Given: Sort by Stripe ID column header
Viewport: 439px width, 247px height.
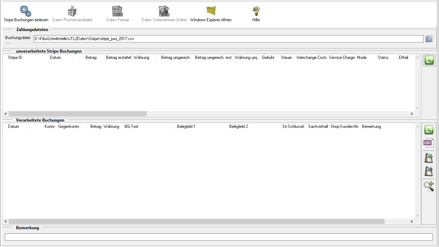Looking at the screenshot, I should tap(28, 57).
